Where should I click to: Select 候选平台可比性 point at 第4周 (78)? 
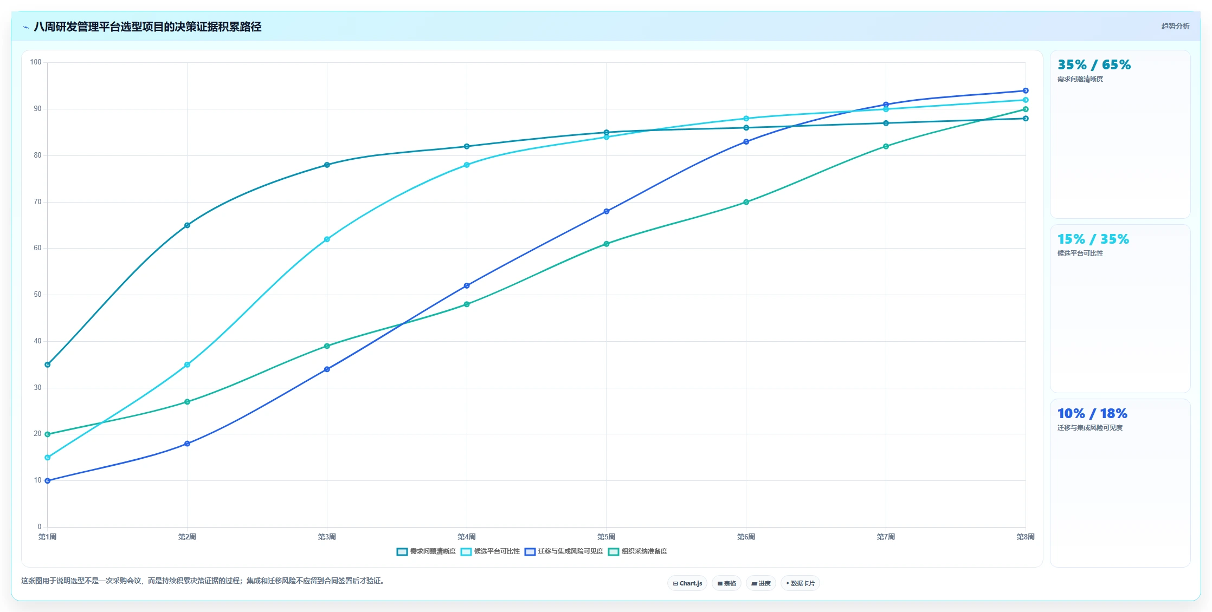point(467,165)
